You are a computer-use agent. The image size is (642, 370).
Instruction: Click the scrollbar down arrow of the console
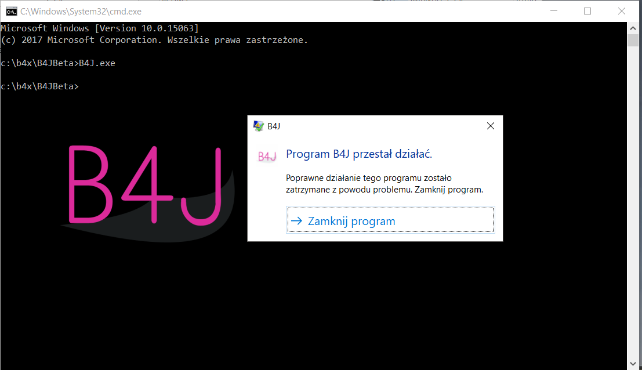coord(633,364)
